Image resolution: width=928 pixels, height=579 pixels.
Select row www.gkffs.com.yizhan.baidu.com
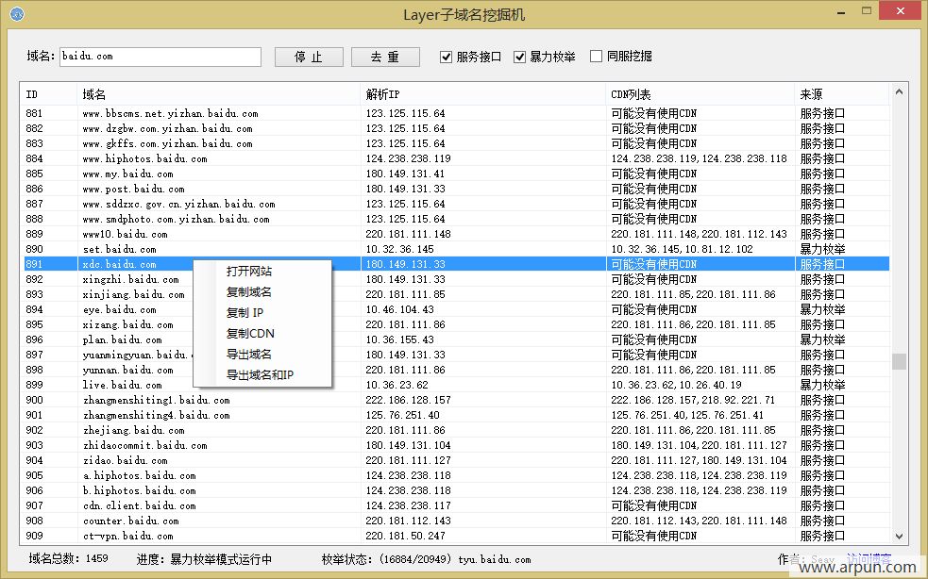click(x=456, y=143)
